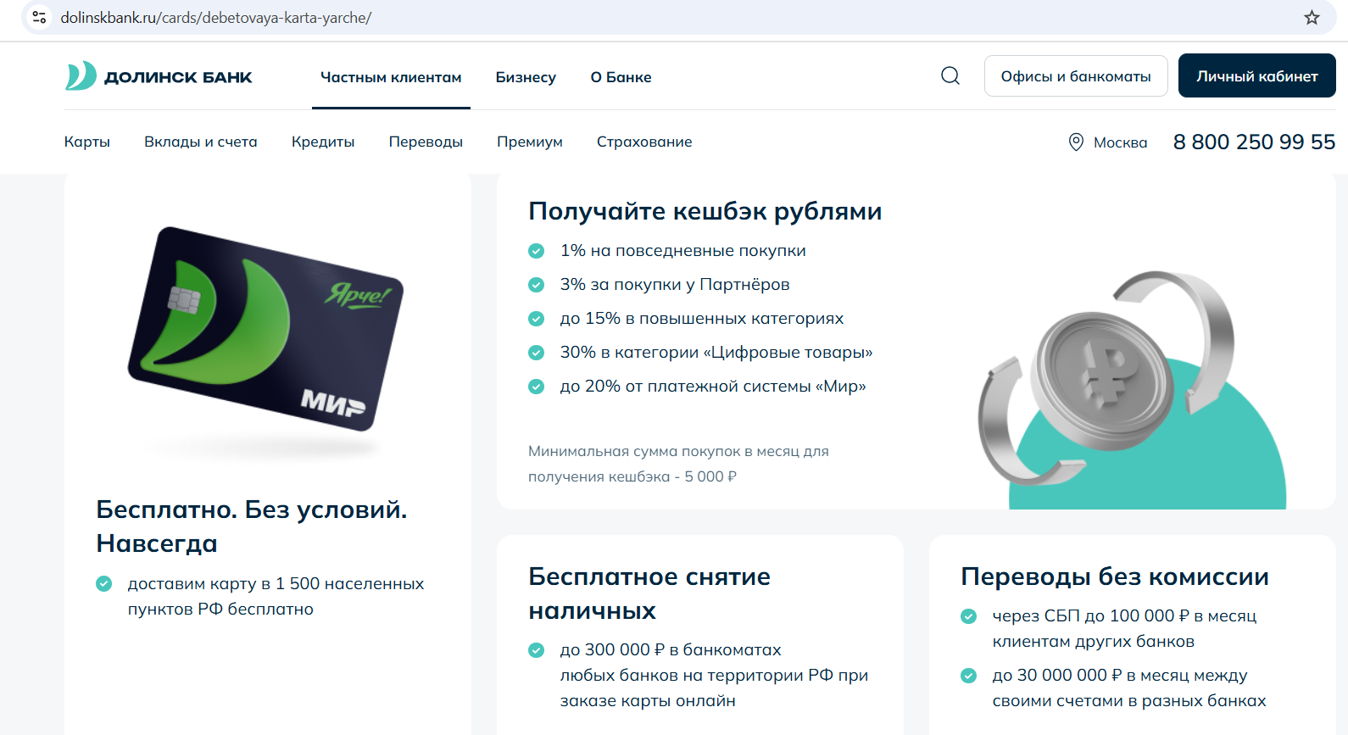Open the Карты menu item
This screenshot has width=1348, height=735.
(87, 142)
